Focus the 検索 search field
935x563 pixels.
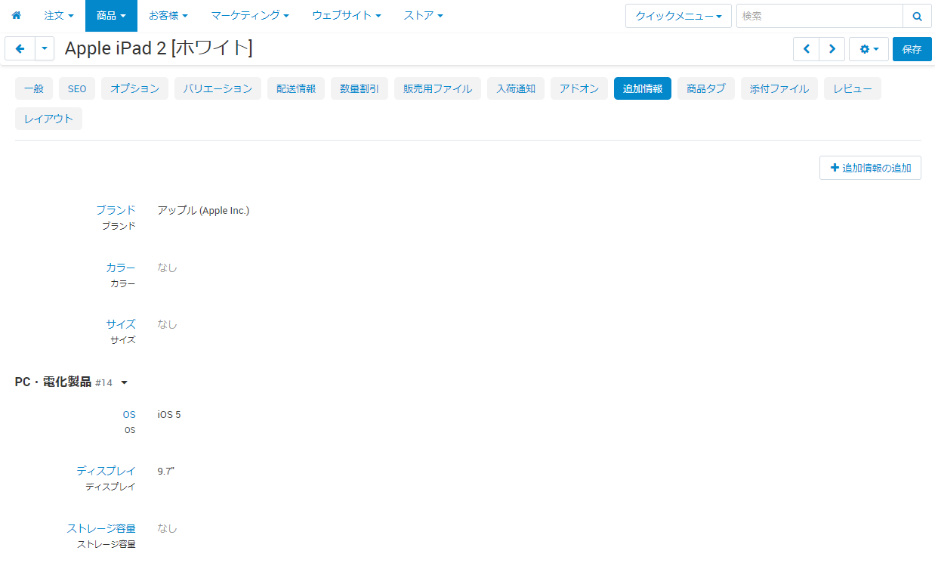(x=819, y=16)
